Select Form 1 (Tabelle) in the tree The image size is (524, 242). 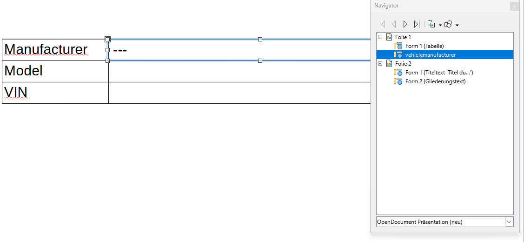[424, 46]
